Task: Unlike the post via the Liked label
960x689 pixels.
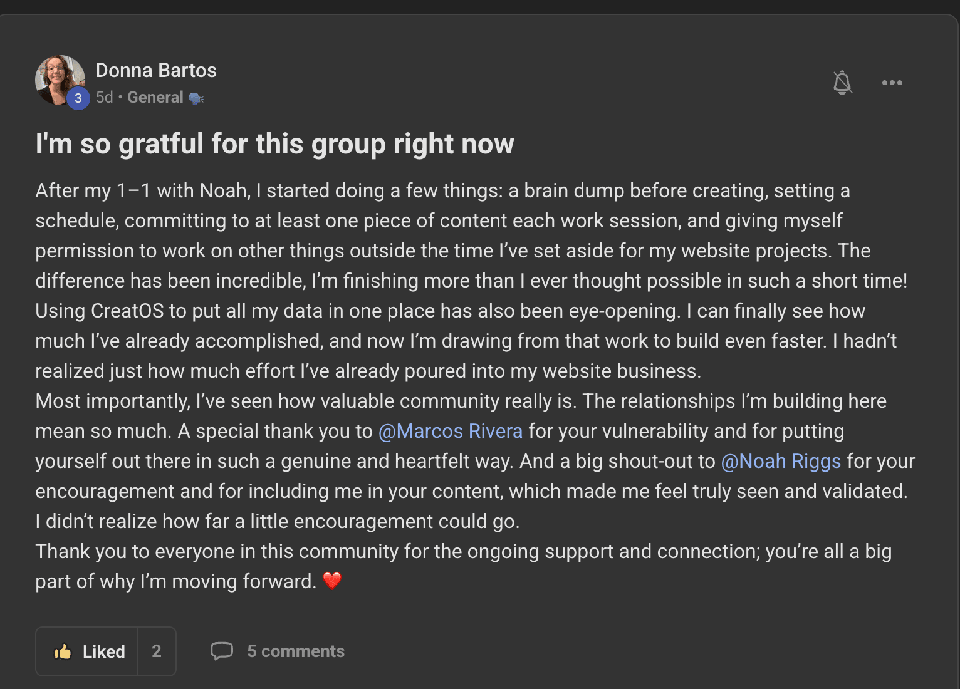Action: tap(104, 651)
